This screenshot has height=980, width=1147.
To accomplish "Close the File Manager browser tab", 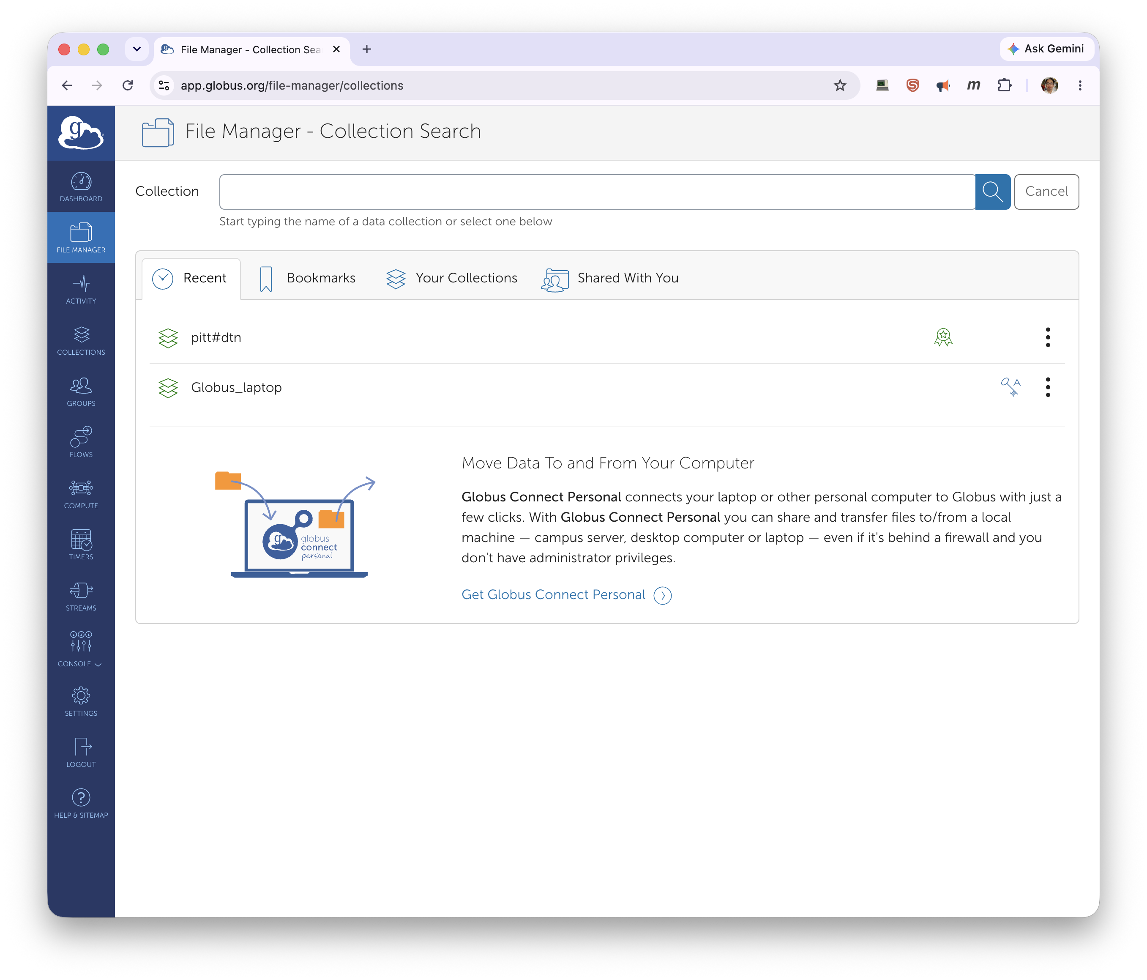I will click(x=336, y=49).
